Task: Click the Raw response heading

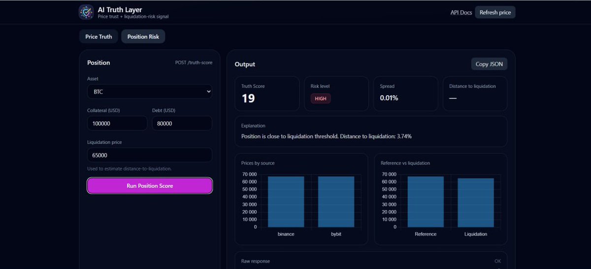Action: pos(256,261)
